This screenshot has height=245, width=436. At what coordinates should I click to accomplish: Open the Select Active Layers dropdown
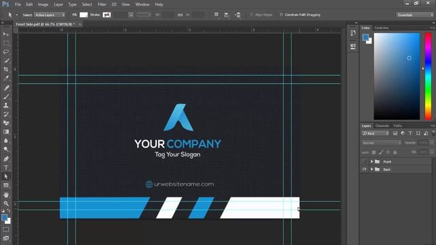pyautogui.click(x=50, y=15)
